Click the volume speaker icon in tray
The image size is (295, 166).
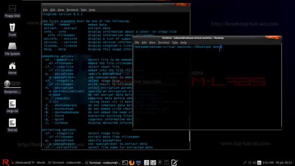point(254,163)
